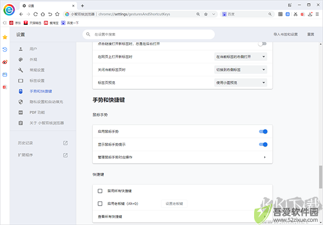Click the 百度 search input box

click(x=247, y=14)
